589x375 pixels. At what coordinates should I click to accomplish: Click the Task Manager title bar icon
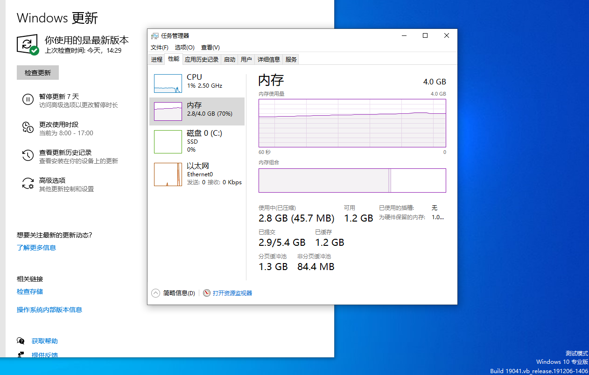click(155, 36)
